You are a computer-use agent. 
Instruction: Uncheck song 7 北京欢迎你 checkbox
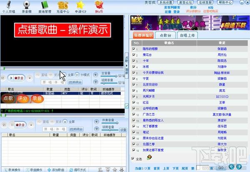click(134, 84)
